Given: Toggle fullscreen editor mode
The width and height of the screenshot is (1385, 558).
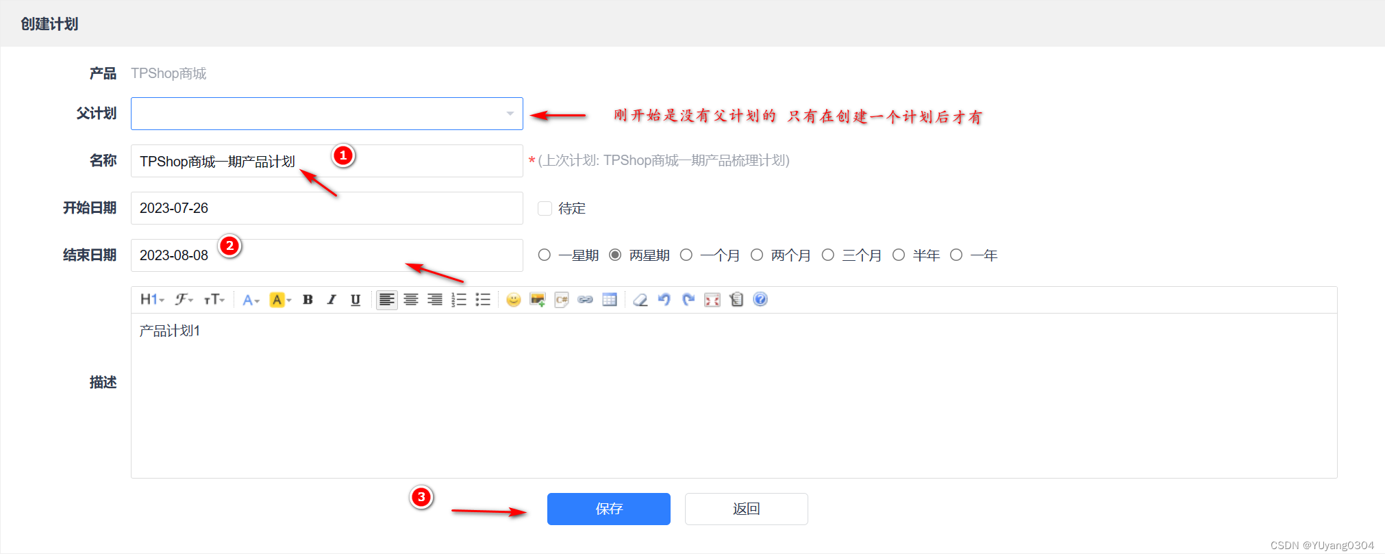Looking at the screenshot, I should (712, 300).
